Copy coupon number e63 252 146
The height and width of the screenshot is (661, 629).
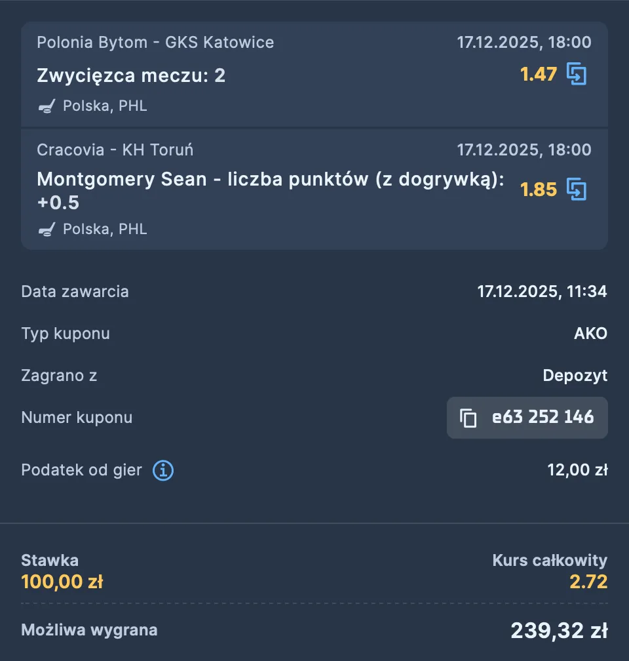tap(543, 418)
